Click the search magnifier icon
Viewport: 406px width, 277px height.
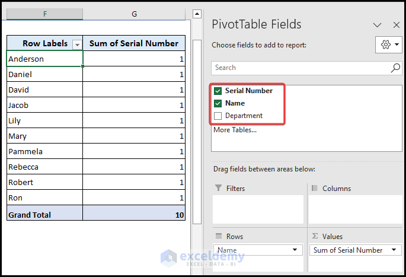pyautogui.click(x=395, y=68)
